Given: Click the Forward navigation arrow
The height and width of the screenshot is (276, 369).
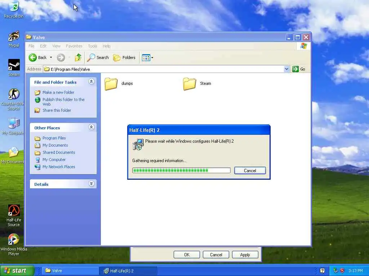Looking at the screenshot, I should click(61, 57).
